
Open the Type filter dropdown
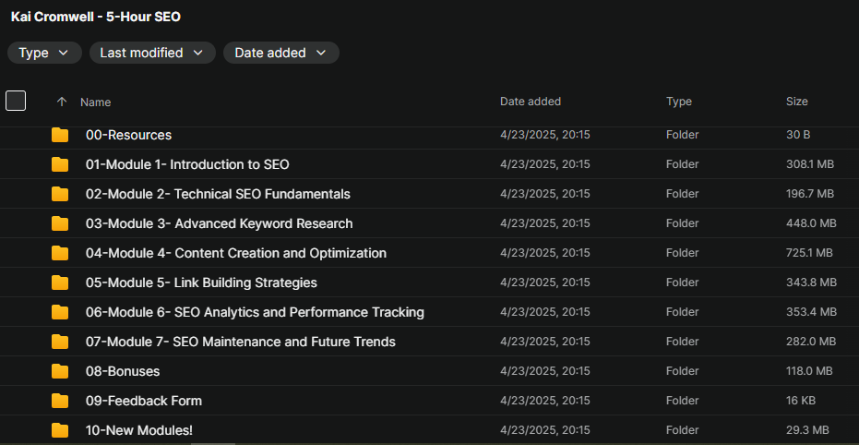(x=44, y=53)
